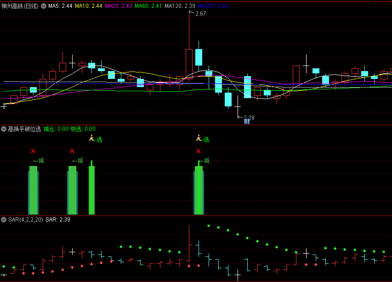Select the 逃 marker without a red X below
392x282 pixels.
coord(96,138)
